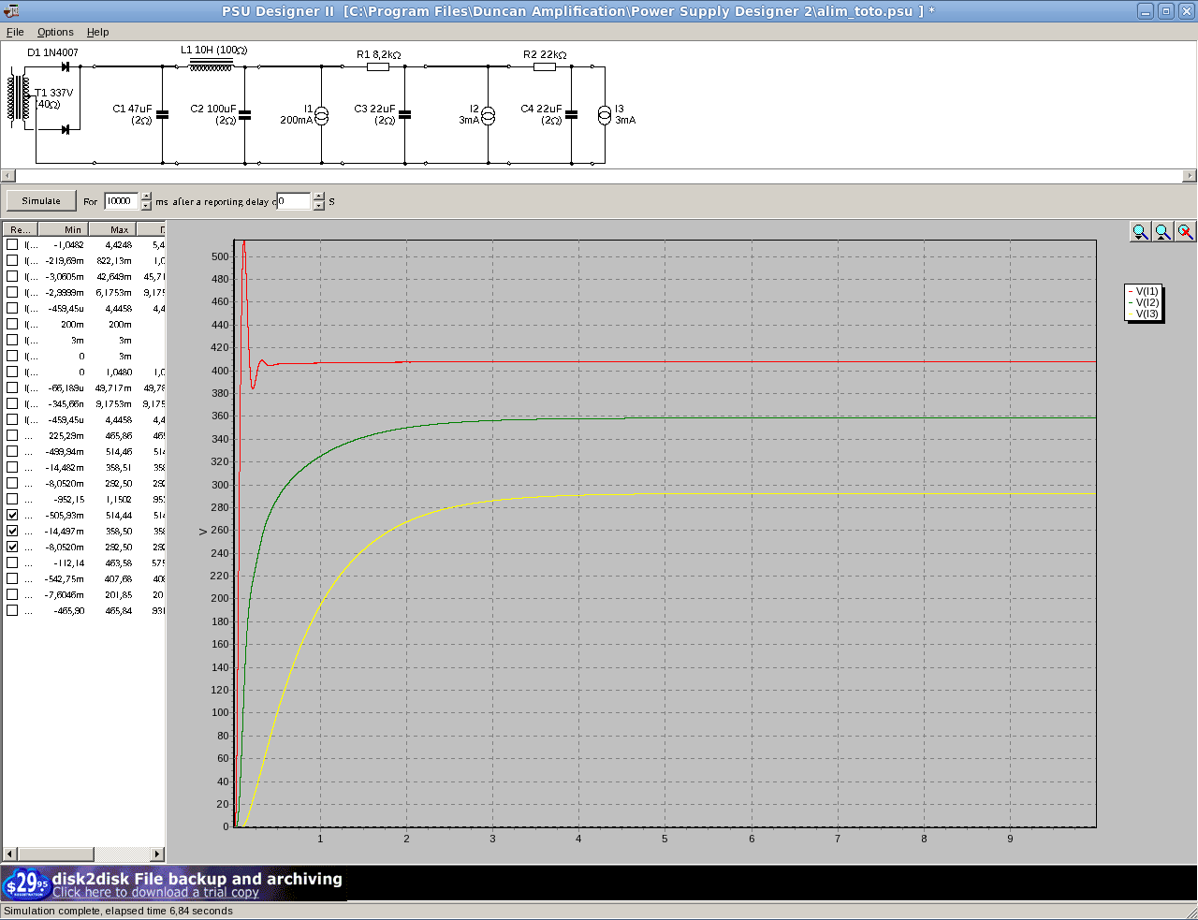Decrease reporting delay with the down stepper
This screenshot has width=1198, height=920.
319,206
